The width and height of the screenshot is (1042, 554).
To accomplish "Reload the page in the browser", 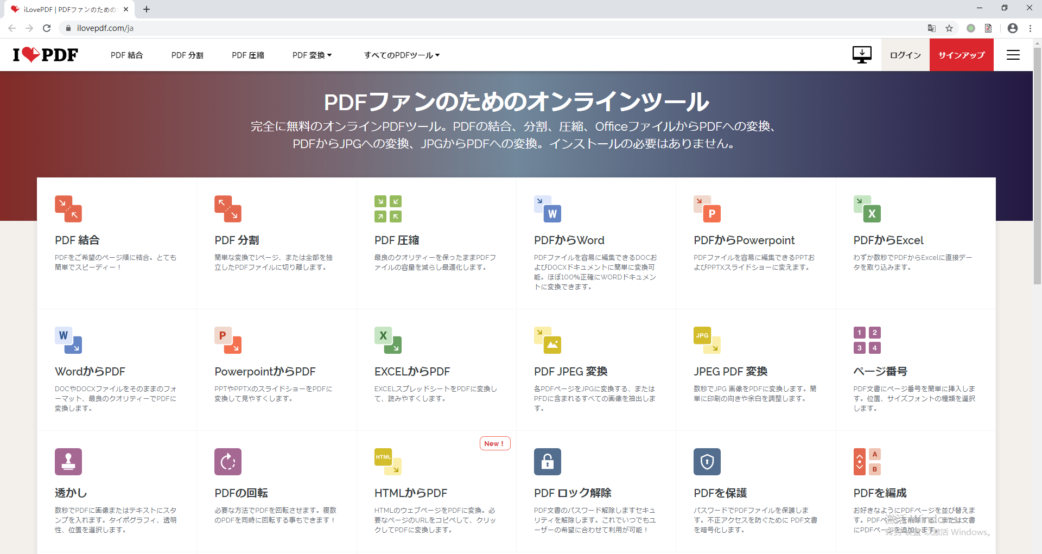I will (x=47, y=28).
